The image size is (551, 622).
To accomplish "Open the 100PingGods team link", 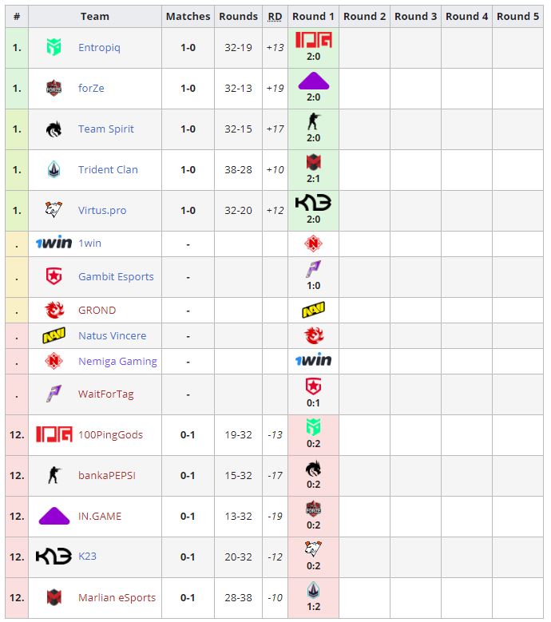I will coord(110,435).
